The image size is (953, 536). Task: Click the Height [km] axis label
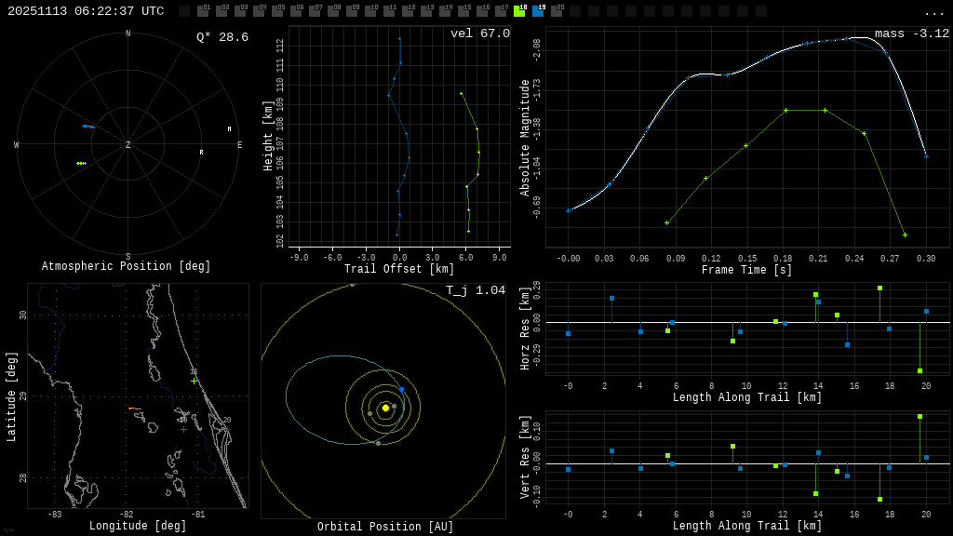coord(267,136)
